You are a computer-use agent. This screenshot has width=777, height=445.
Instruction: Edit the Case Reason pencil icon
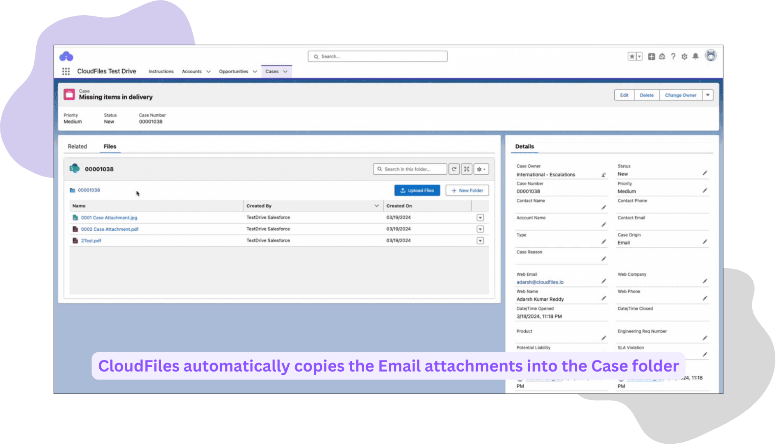pyautogui.click(x=604, y=259)
